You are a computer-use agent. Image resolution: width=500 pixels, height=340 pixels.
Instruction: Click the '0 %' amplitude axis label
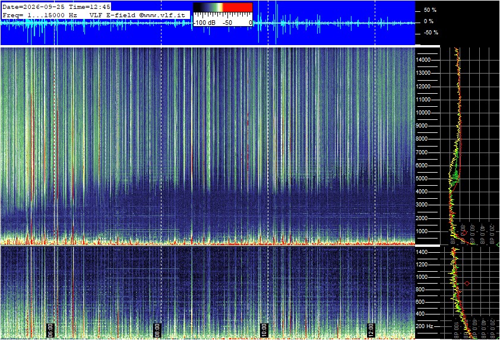point(429,21)
